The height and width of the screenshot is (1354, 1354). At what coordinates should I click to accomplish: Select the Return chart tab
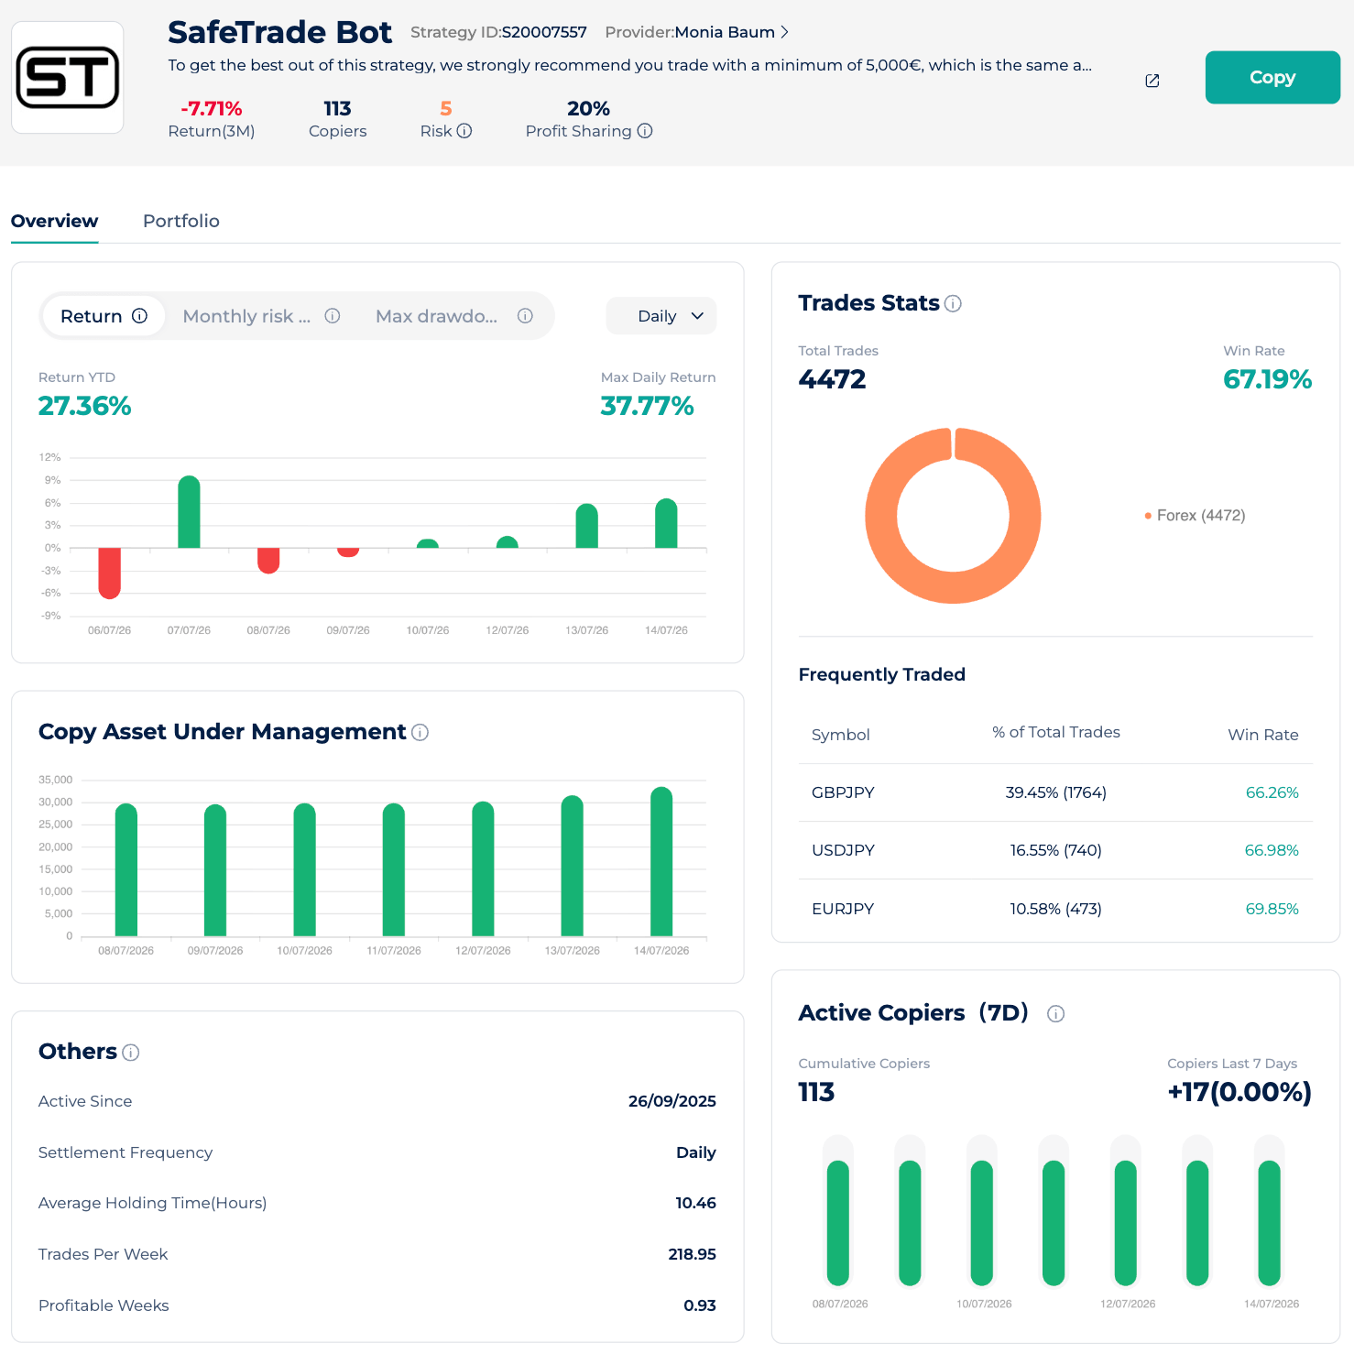pos(104,316)
